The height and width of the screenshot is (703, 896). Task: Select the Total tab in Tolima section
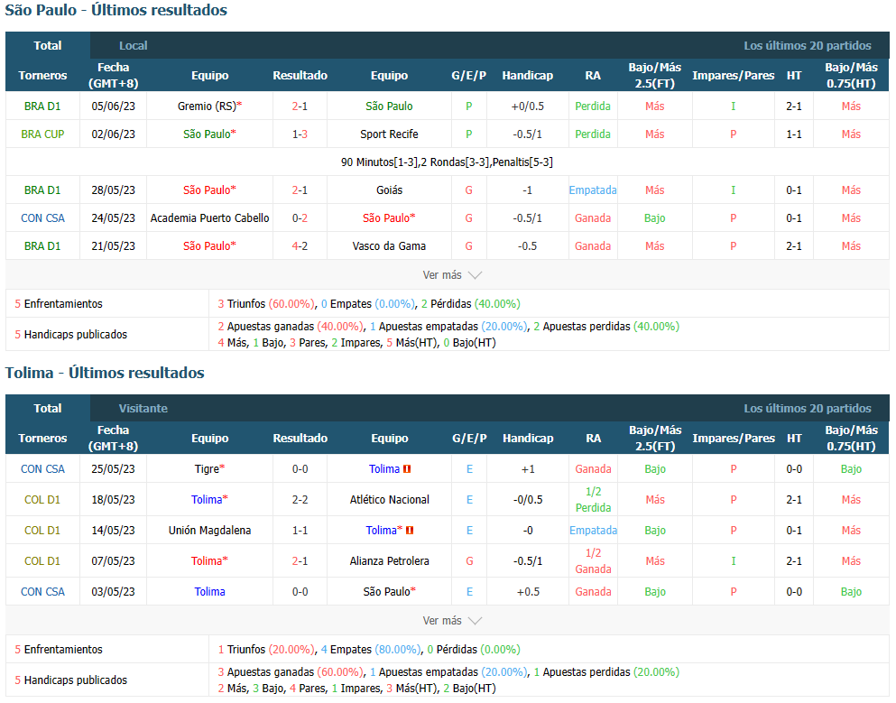coord(48,409)
